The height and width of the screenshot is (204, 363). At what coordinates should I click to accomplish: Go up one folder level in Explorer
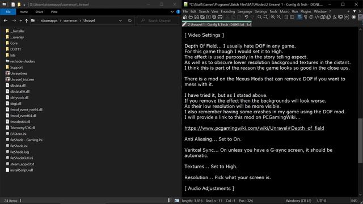click(x=27, y=20)
